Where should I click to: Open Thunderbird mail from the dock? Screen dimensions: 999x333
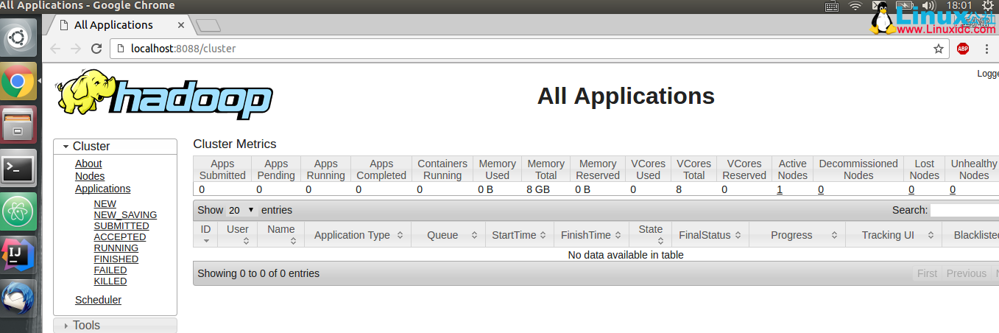(18, 298)
